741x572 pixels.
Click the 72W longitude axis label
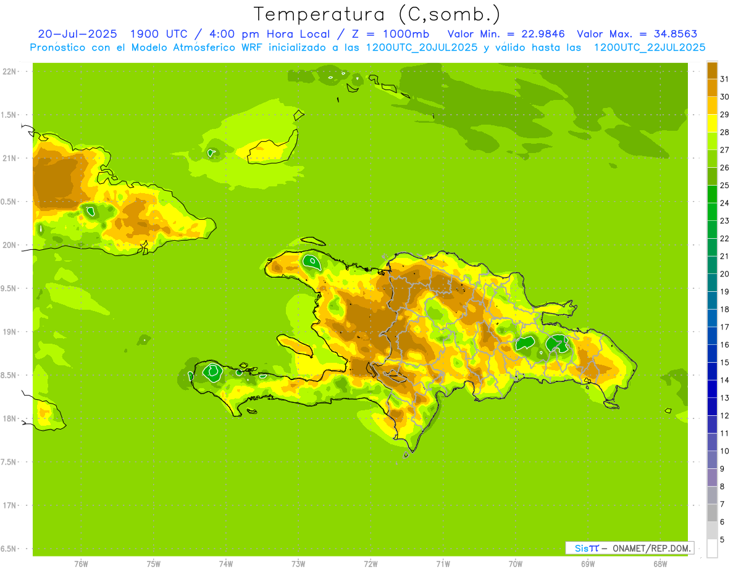tap(371, 563)
